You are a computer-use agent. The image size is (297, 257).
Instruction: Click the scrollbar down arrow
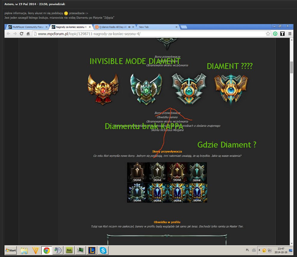coord(292,243)
